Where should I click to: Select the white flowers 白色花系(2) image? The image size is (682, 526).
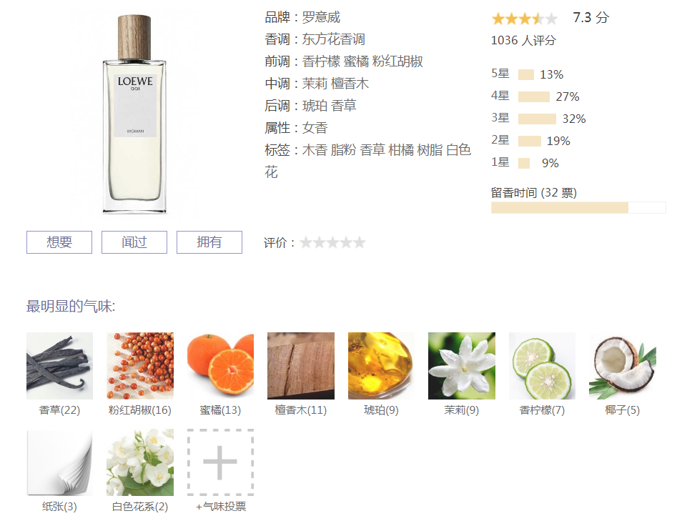pyautogui.click(x=140, y=462)
